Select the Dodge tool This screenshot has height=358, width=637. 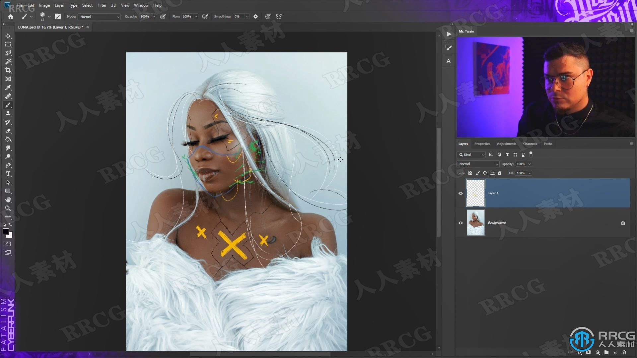click(8, 156)
